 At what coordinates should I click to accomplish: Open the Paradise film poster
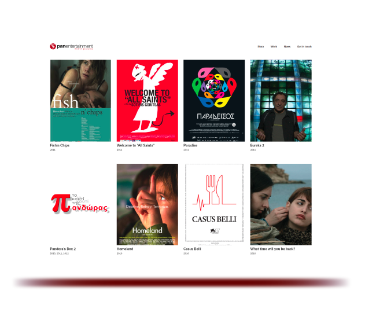(x=214, y=100)
